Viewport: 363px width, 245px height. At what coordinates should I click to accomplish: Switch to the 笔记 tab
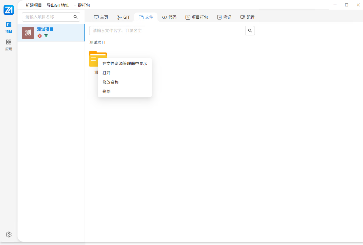pos(224,17)
